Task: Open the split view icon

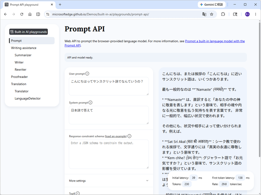Action: click(x=38, y=14)
